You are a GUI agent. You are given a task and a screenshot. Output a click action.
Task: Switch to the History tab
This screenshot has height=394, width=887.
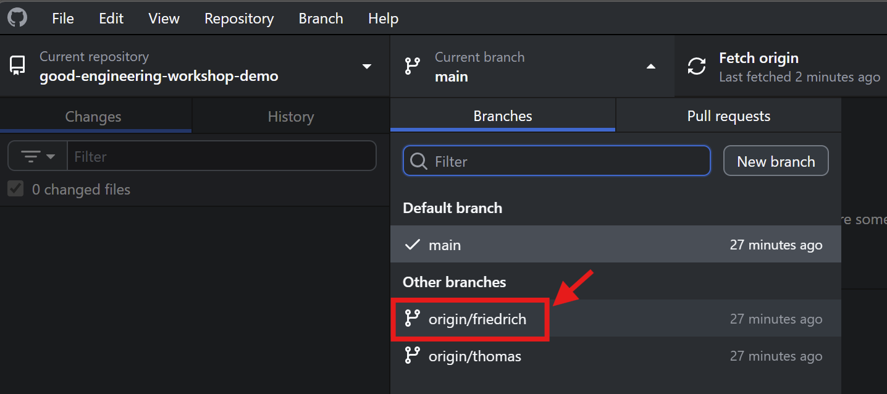point(290,117)
